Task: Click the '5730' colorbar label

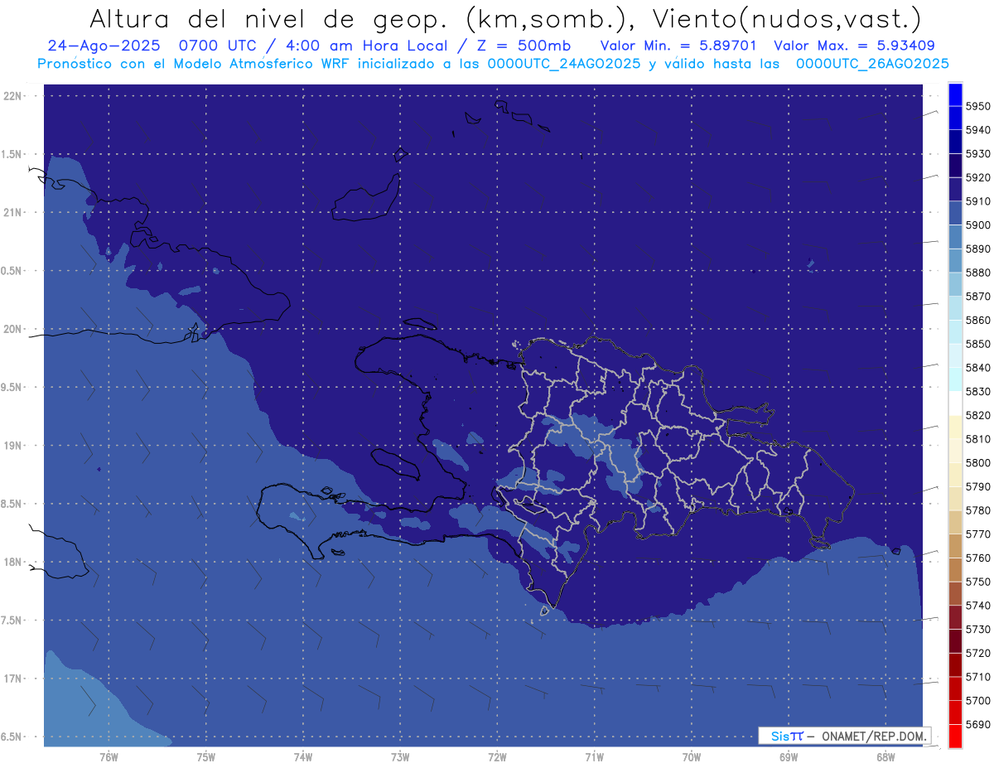Action: pos(978,630)
